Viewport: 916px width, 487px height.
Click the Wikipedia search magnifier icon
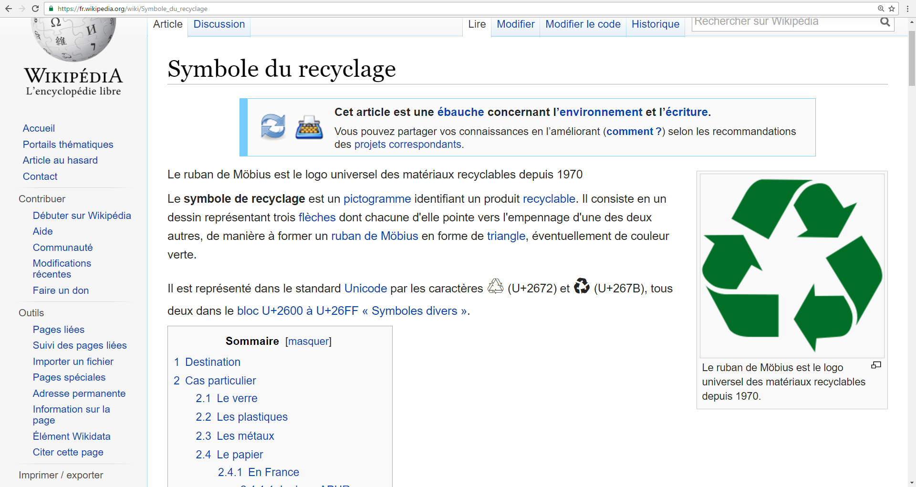click(885, 22)
